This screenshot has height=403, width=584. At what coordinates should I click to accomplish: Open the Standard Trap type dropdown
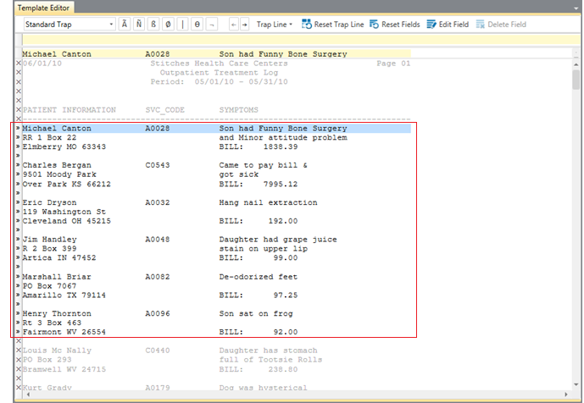coord(69,25)
